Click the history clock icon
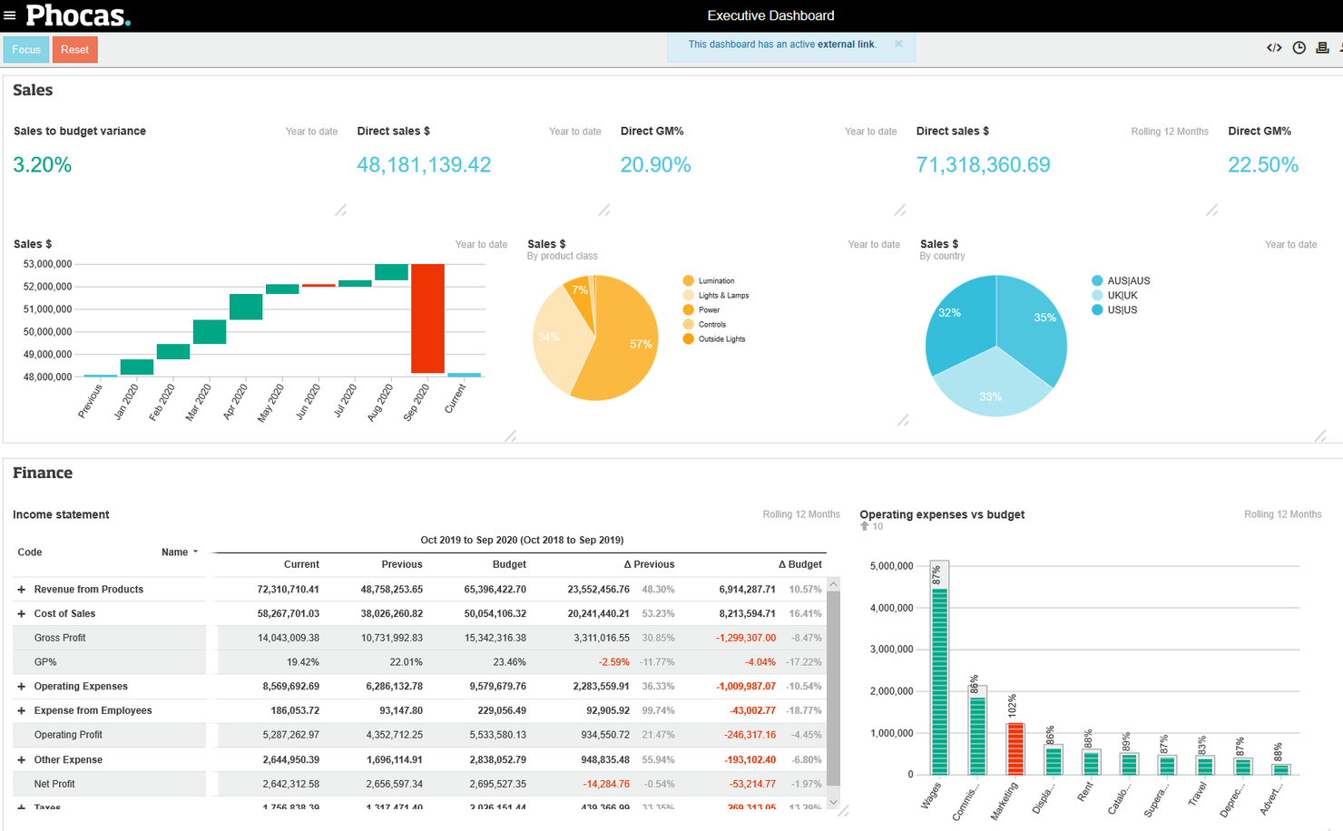The width and height of the screenshot is (1343, 831). click(1299, 47)
